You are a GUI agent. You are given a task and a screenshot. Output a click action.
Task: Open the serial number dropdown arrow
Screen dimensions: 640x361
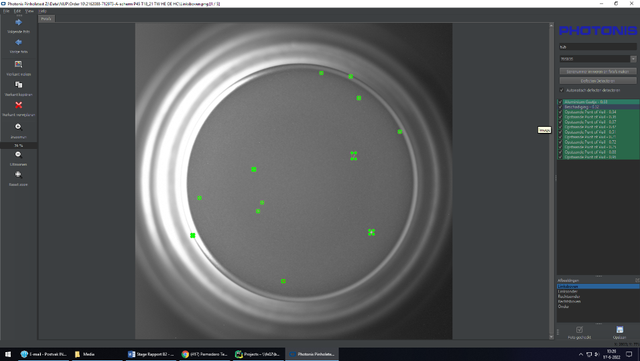[x=633, y=59]
